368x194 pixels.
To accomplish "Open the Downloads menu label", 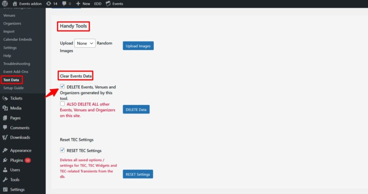I will click(x=20, y=137).
